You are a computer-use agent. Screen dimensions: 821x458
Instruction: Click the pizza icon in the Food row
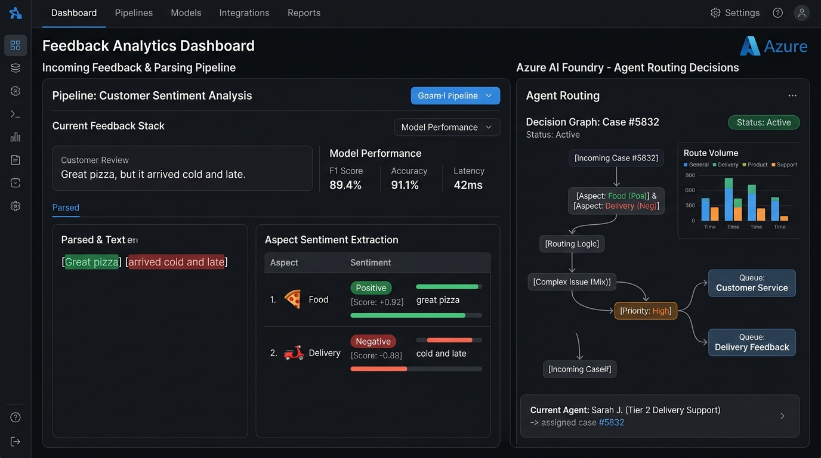click(292, 299)
